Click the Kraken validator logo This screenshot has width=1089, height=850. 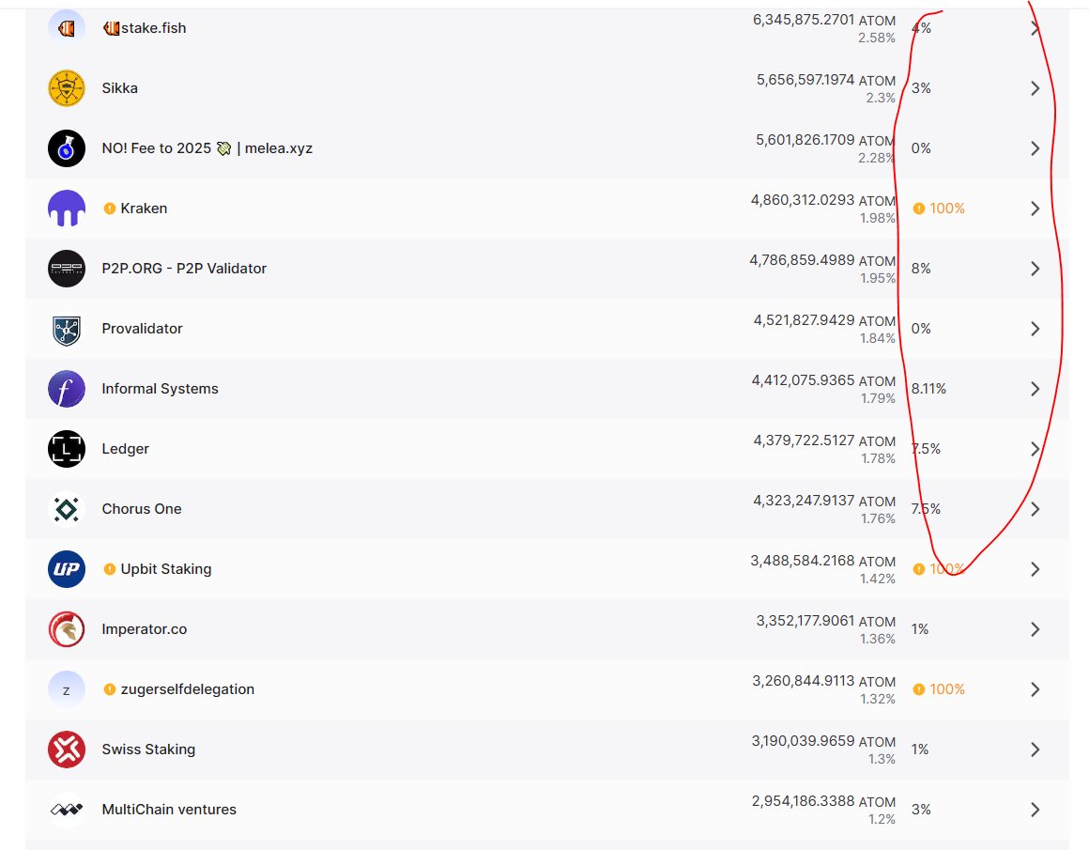point(67,209)
